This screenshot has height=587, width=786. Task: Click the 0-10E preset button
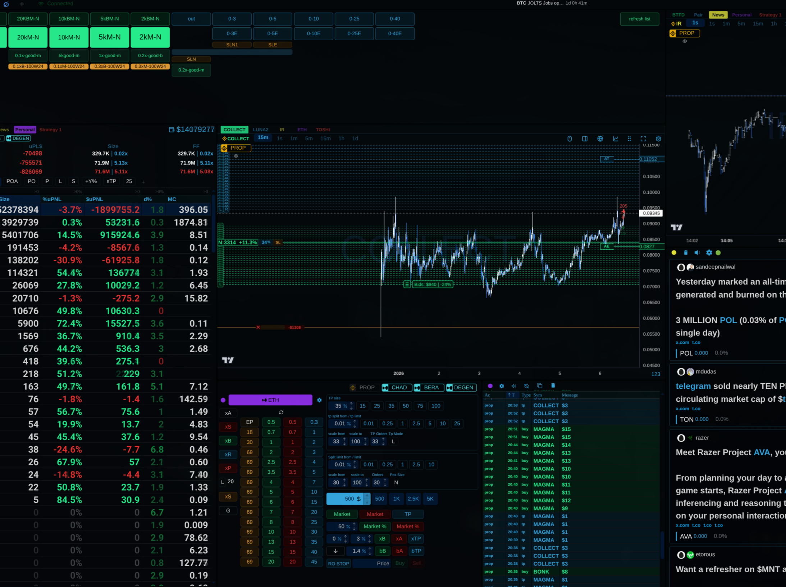click(314, 33)
